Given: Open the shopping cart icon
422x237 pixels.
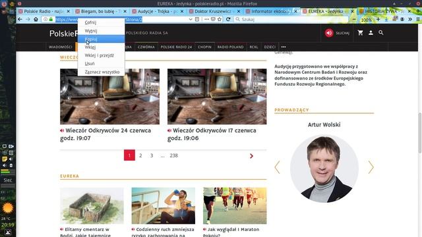Looking at the screenshot, I should [x=361, y=33].
